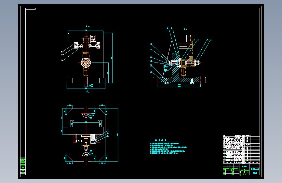The width and height of the screenshot is (282, 183).
Task: Click the cyan numbered requirements note block
Action: coord(168,148)
